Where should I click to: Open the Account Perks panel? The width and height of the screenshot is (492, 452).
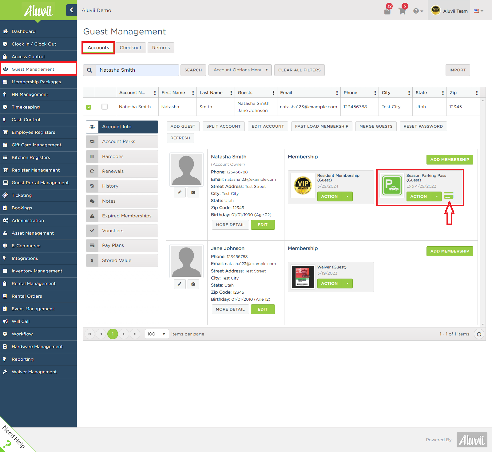(x=122, y=141)
